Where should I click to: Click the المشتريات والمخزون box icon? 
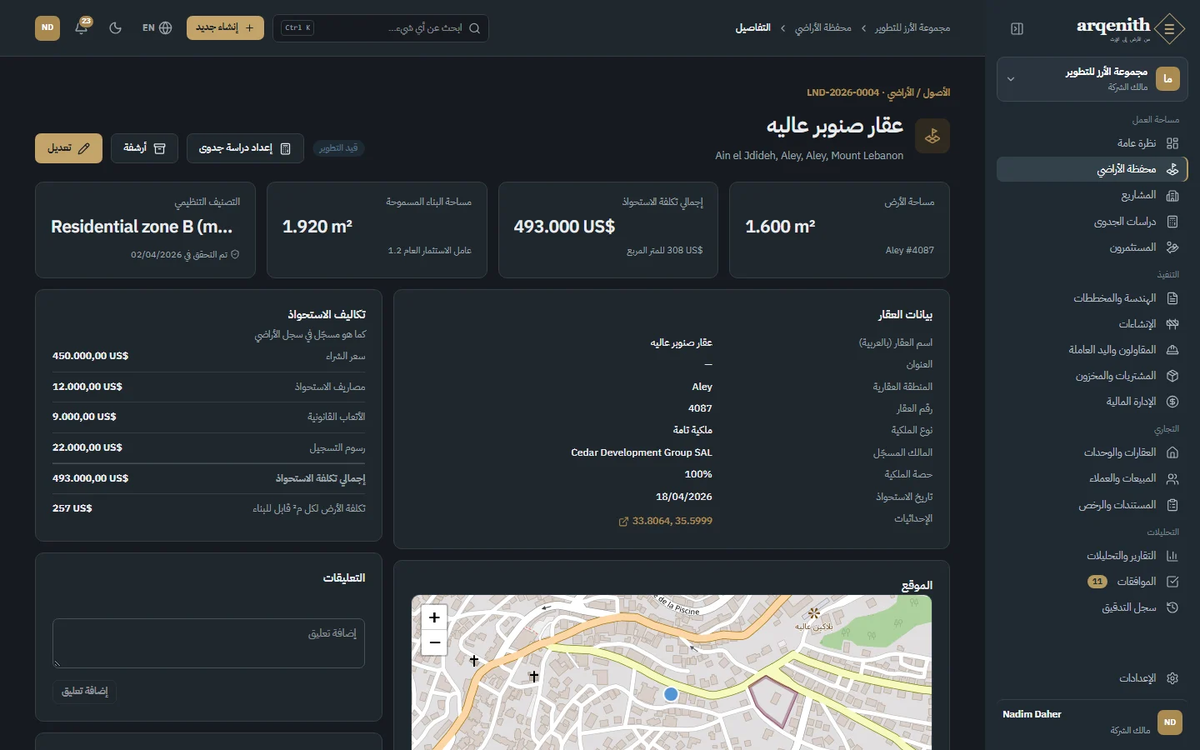pos(1172,376)
